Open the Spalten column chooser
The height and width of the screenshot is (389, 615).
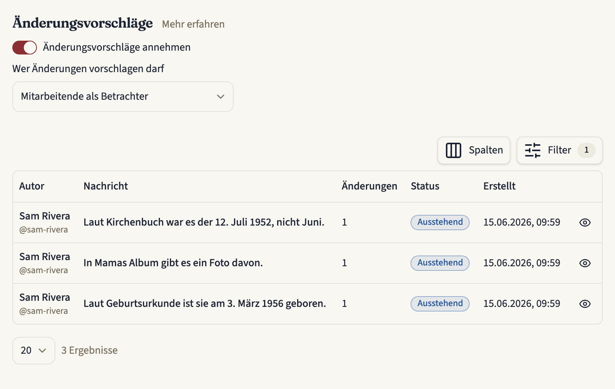(x=474, y=150)
